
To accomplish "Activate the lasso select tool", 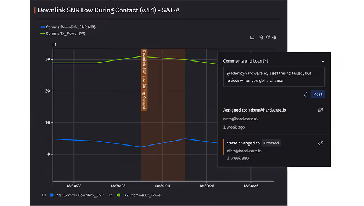I will [268, 37].
